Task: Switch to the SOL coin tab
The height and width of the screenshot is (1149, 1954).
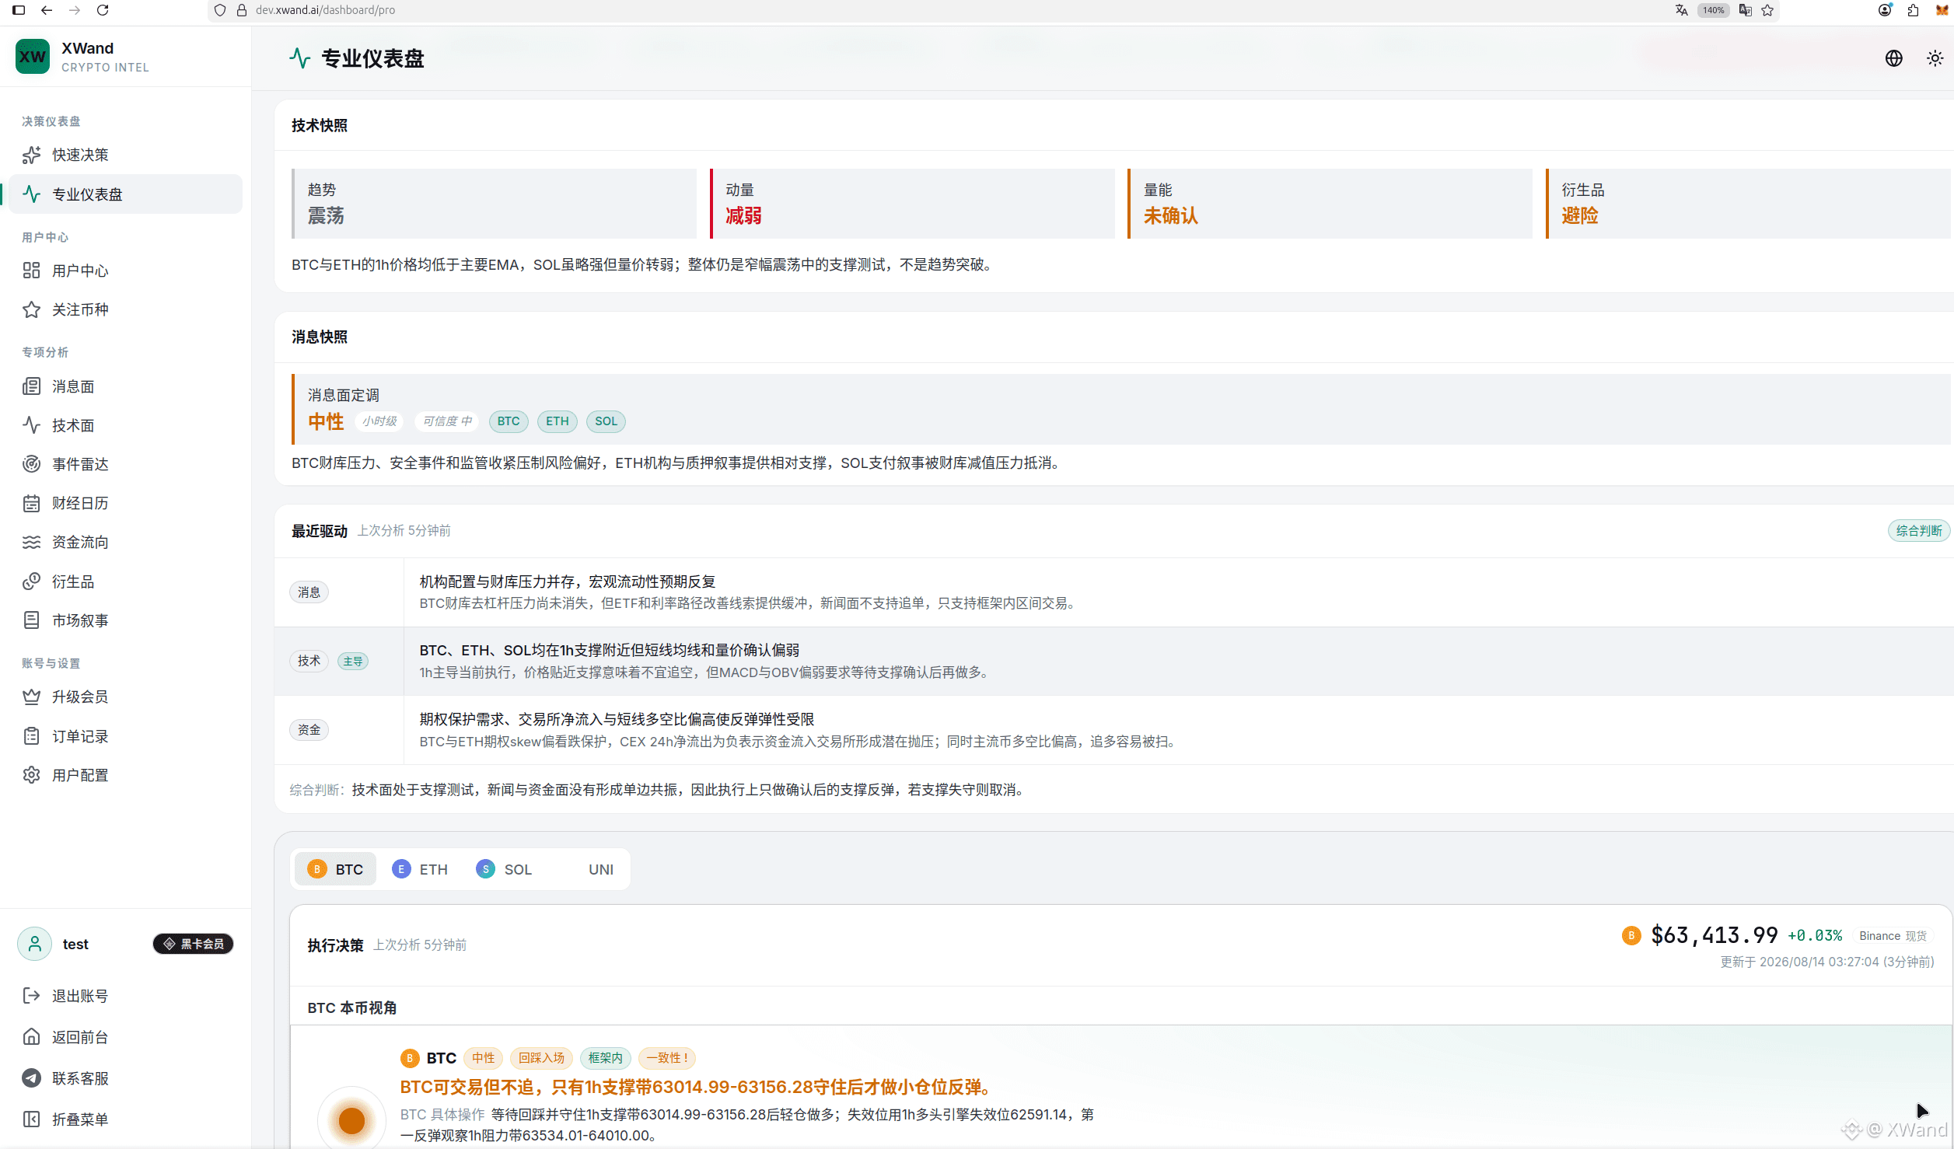Action: tap(505, 869)
